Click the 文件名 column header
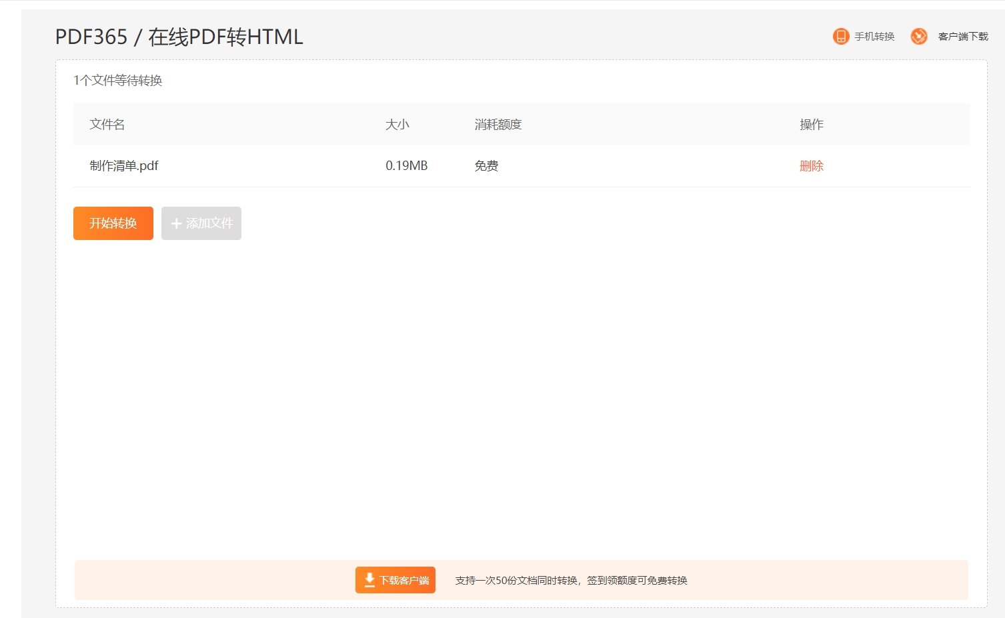Image resolution: width=1005 pixels, height=618 pixels. click(x=107, y=125)
